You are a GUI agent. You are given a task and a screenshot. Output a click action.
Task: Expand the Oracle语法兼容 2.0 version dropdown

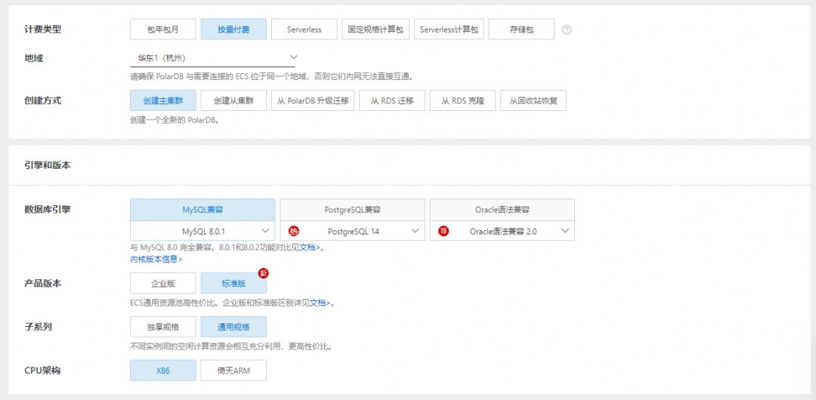point(502,231)
